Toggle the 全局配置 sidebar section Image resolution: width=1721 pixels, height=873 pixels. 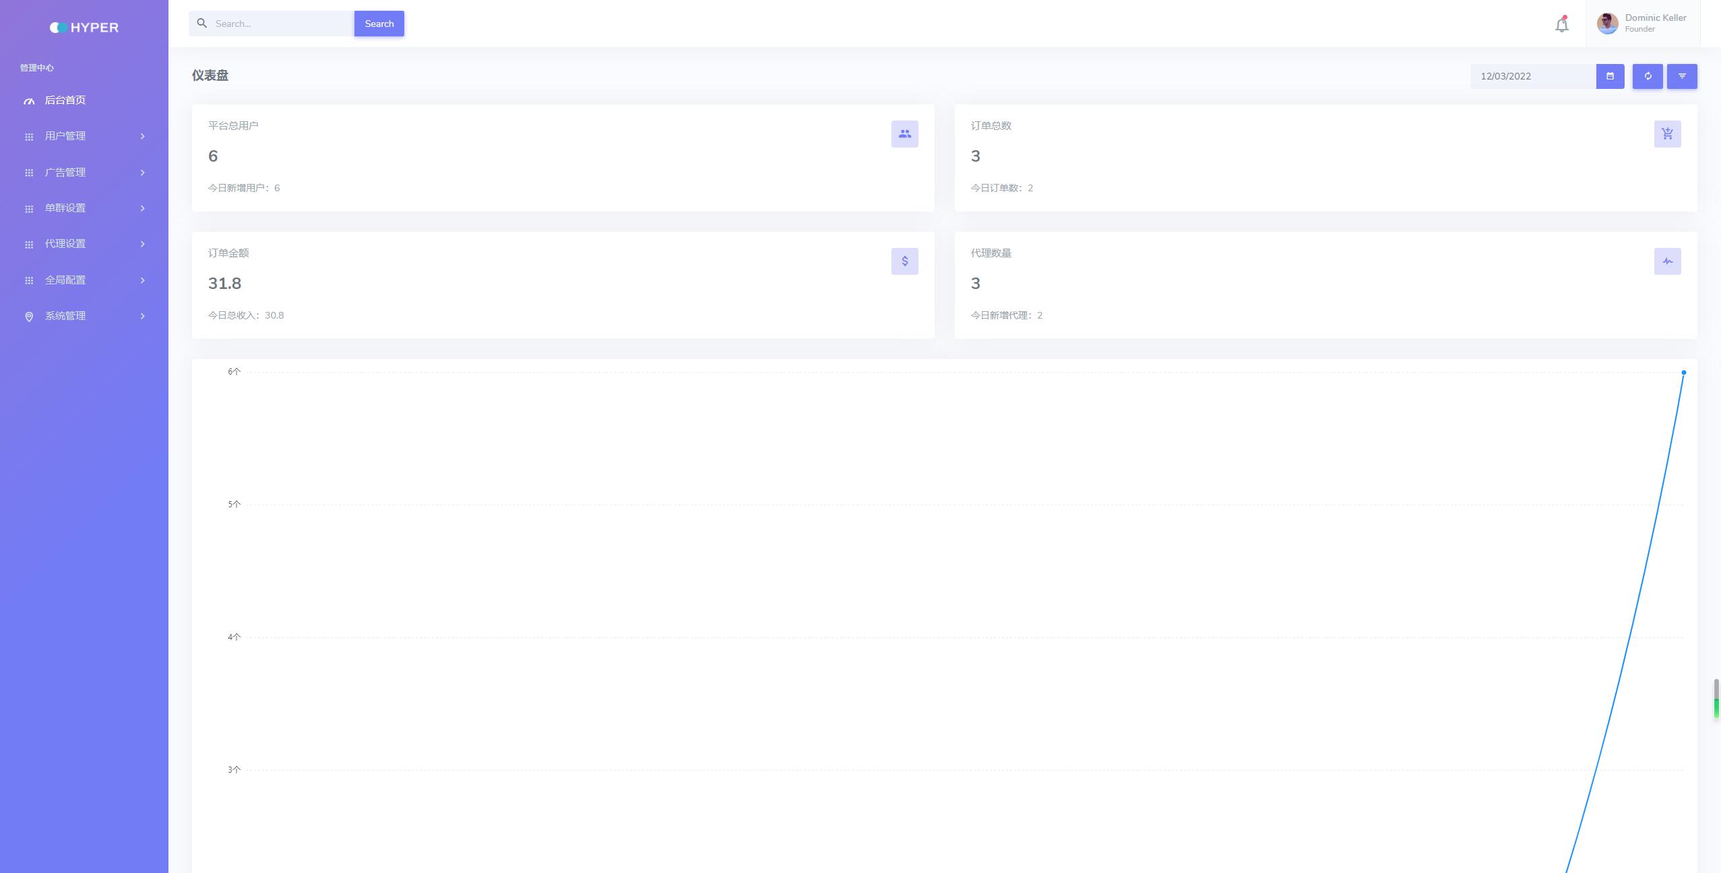click(84, 280)
